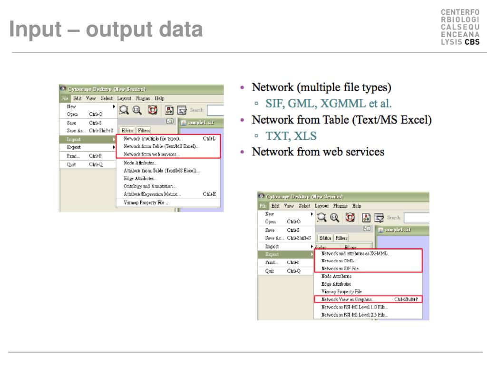Click lifesaver help icon in Import screenshot toolbar
This screenshot has width=487, height=365.
click(153, 110)
